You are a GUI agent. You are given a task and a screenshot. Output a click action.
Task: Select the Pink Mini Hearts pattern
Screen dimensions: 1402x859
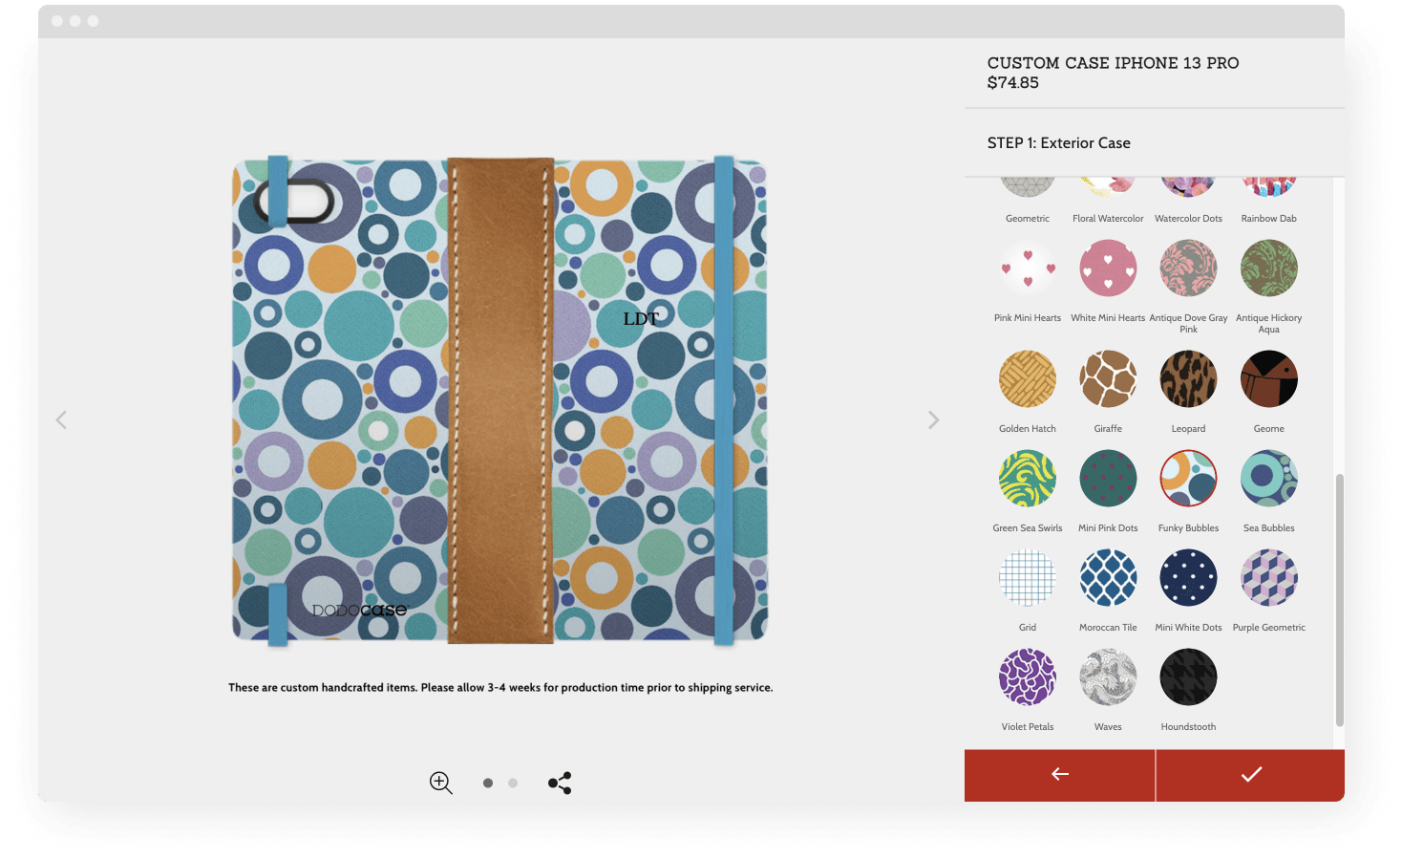click(1028, 268)
